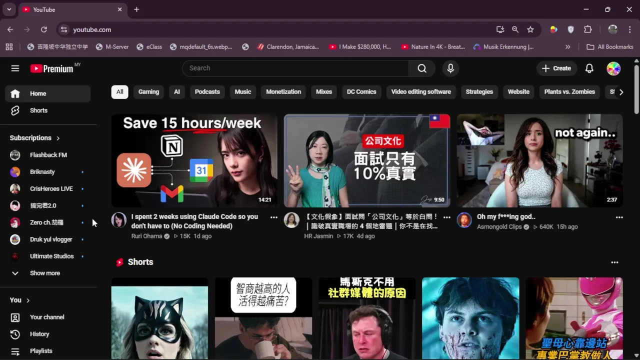This screenshot has width=640, height=360.
Task: Open the account avatar menu
Action: point(613,68)
